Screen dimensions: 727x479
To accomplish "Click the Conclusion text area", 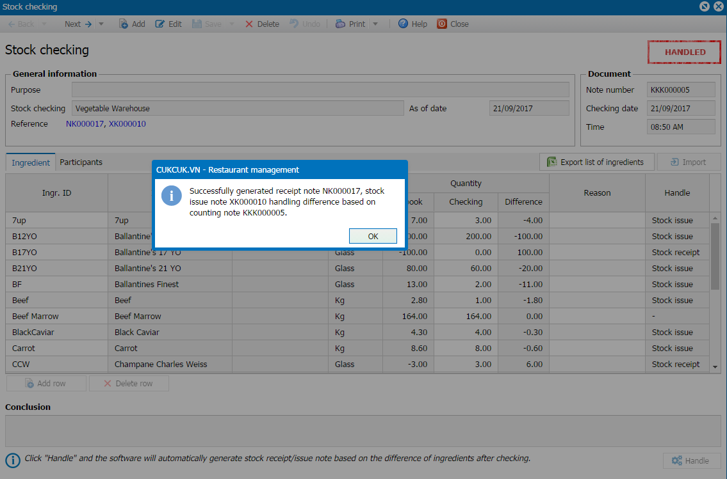I will [363, 431].
